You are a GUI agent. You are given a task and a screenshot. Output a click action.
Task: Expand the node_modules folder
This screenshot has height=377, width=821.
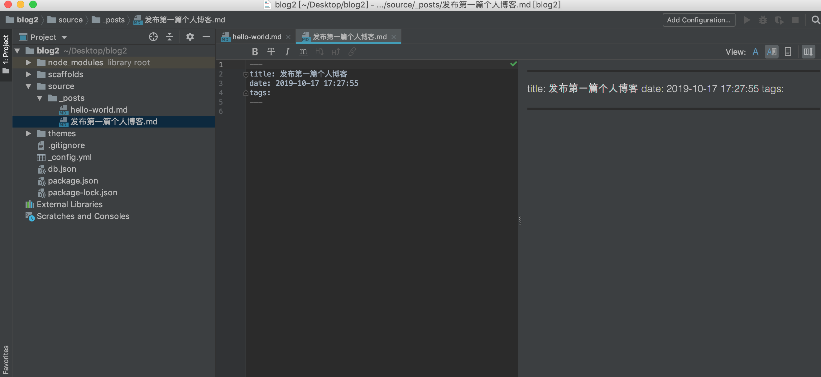tap(28, 62)
